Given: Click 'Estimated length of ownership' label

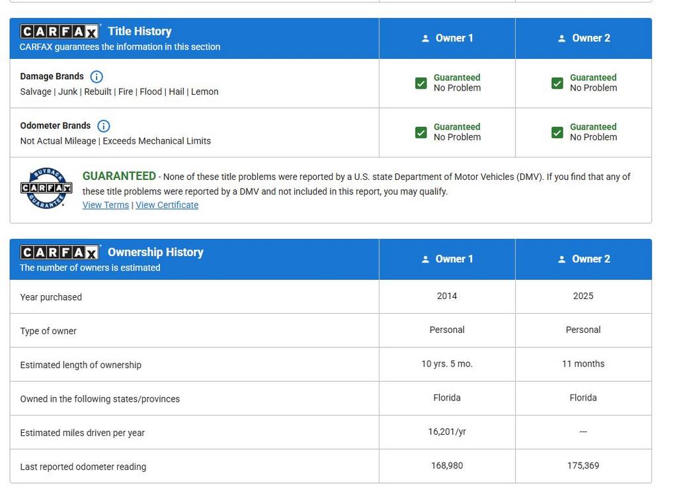Looking at the screenshot, I should pos(81,365).
